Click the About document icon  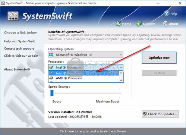coord(165,23)
